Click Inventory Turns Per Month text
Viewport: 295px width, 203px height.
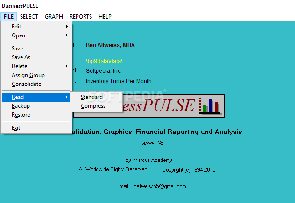click(x=119, y=81)
